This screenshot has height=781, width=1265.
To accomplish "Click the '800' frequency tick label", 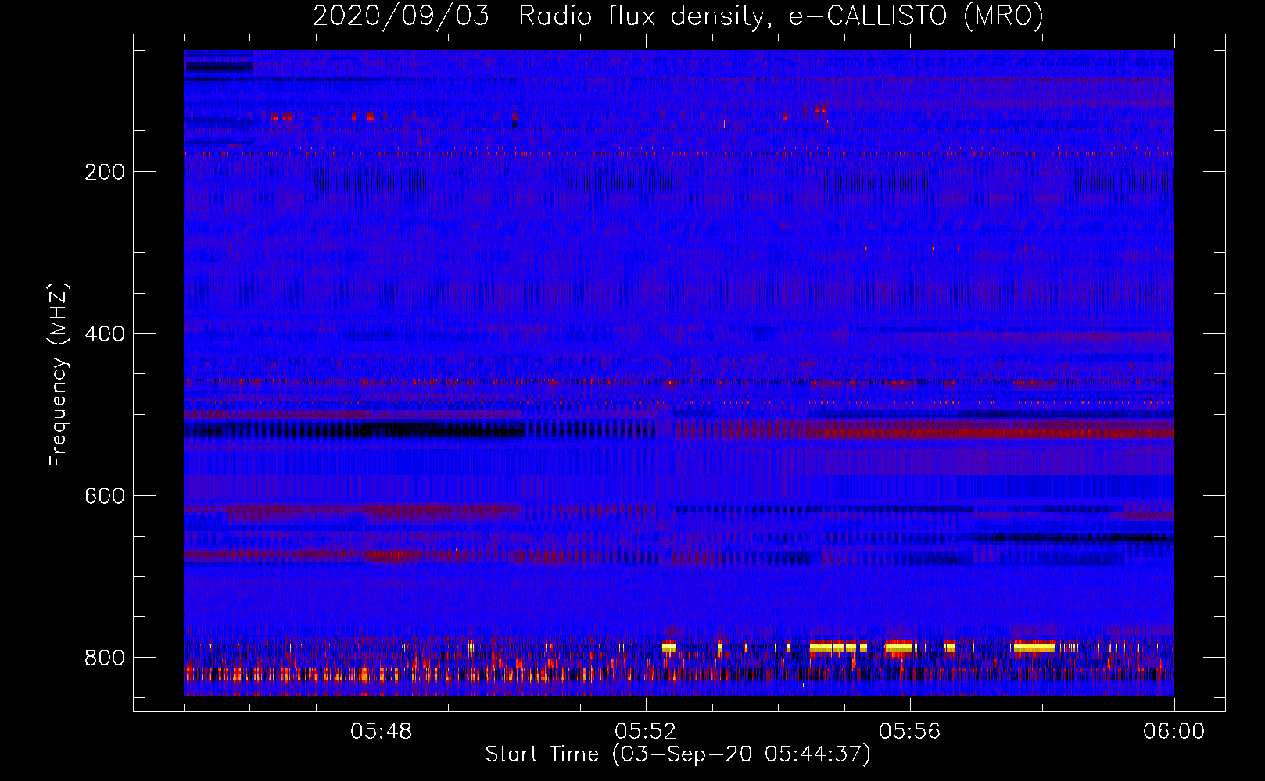I will tap(105, 658).
